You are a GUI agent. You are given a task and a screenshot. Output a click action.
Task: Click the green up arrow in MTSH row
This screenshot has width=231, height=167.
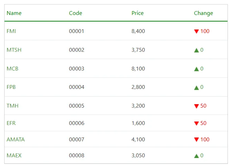click(x=197, y=50)
